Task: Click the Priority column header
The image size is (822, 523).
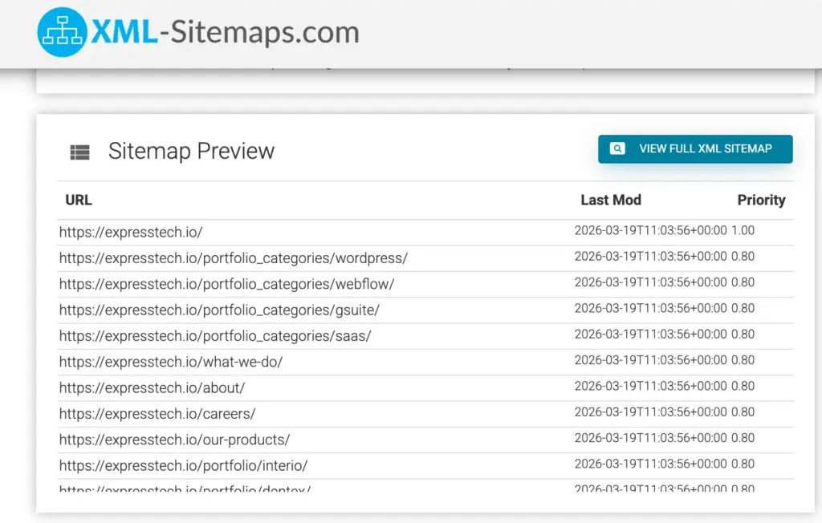Action: point(761,200)
